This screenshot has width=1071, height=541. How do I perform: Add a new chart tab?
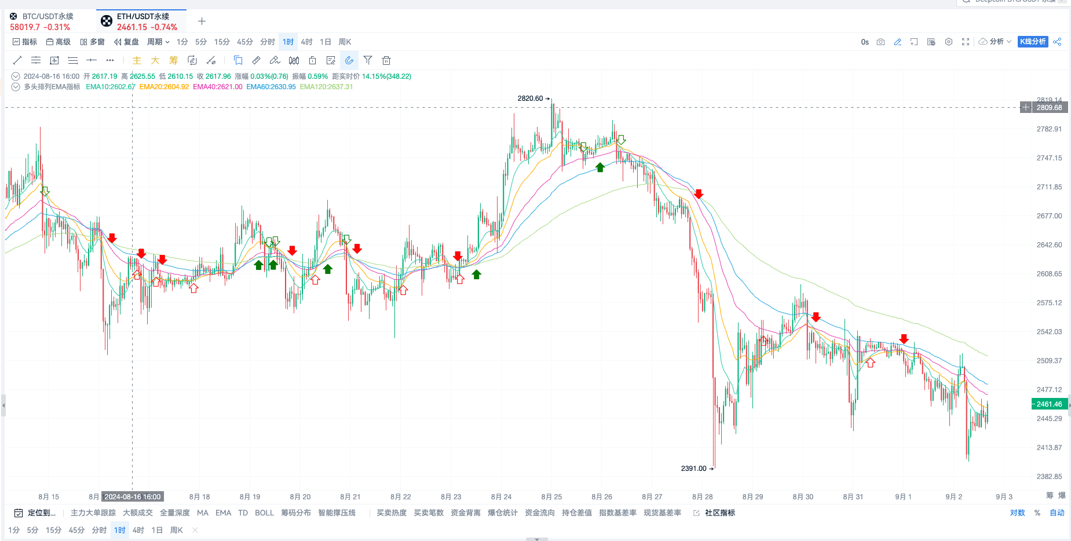202,21
